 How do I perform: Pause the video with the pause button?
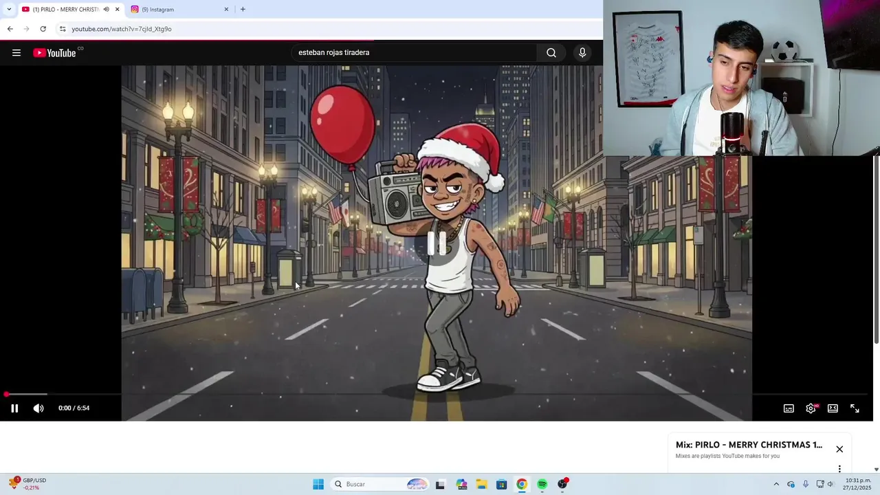(x=14, y=408)
